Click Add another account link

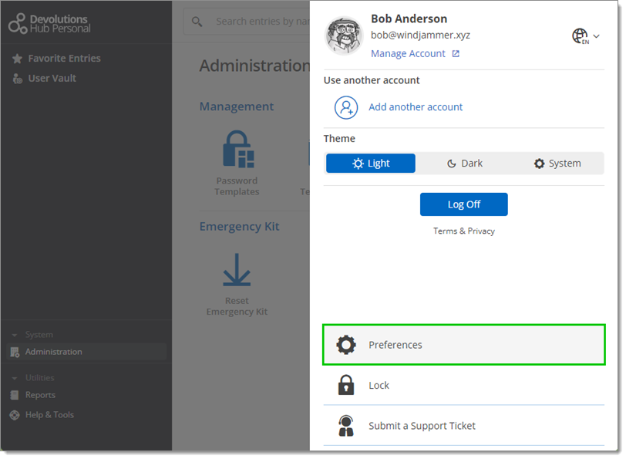pos(416,107)
